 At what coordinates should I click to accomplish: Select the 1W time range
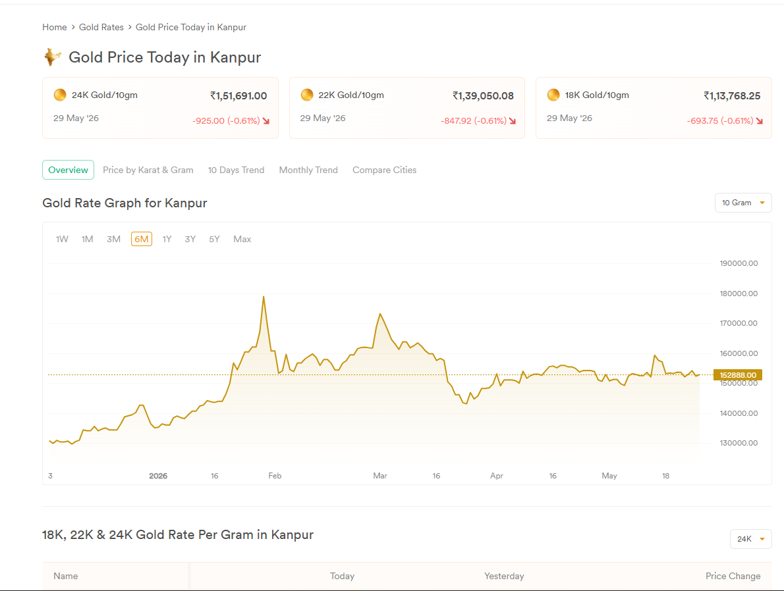(x=62, y=240)
